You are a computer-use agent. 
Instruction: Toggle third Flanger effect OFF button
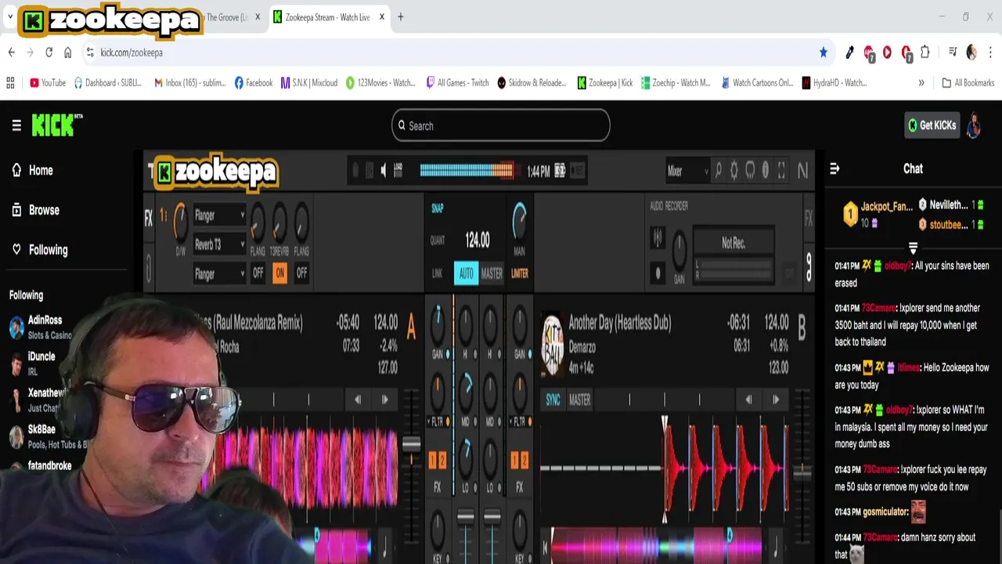301,273
